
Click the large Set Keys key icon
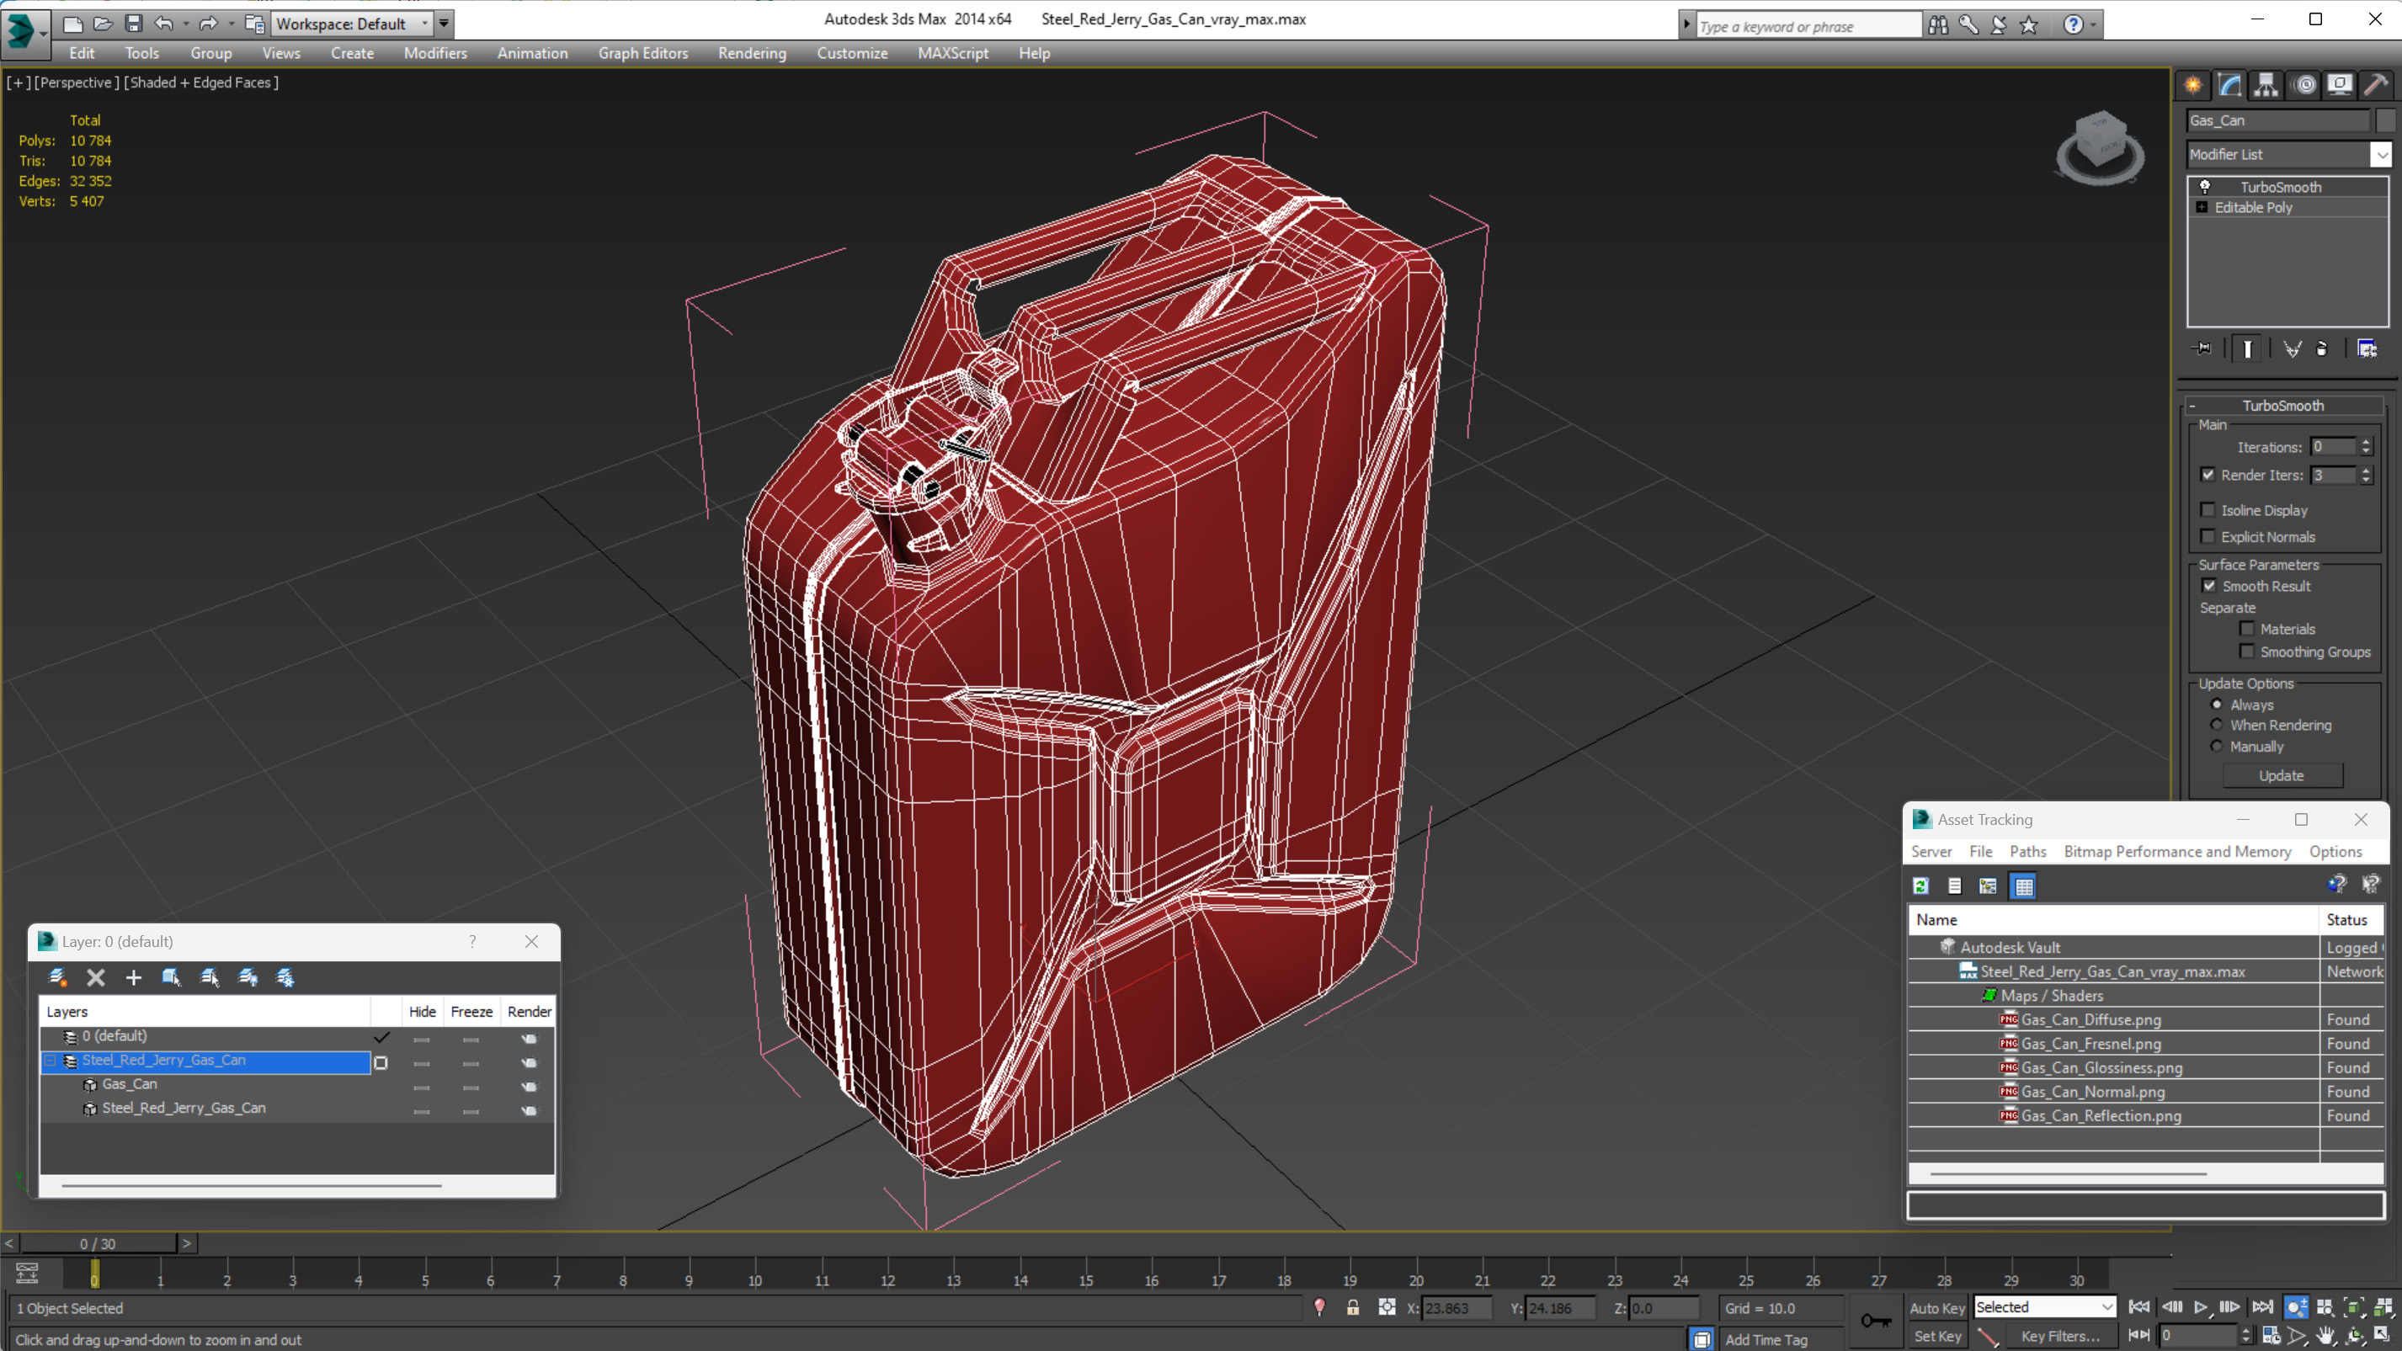1876,1320
